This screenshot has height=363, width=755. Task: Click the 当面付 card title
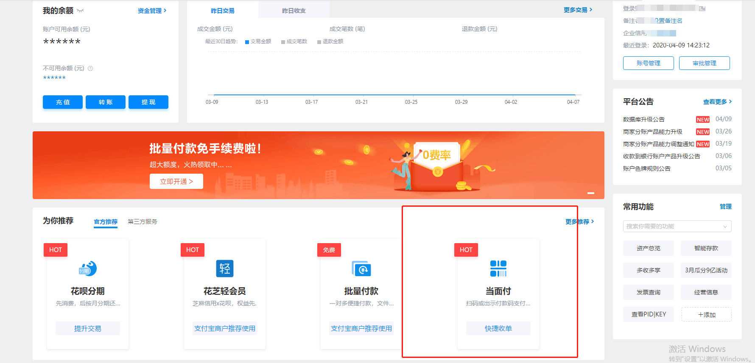coord(498,291)
